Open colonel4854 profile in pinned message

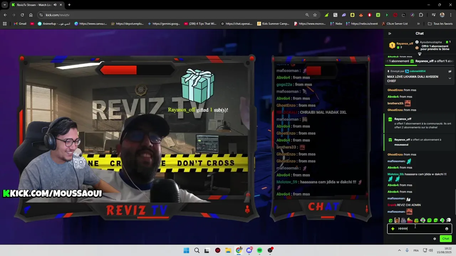[x=418, y=71]
